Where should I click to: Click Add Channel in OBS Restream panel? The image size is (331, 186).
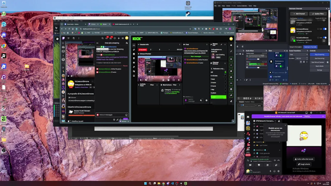[x=298, y=14]
